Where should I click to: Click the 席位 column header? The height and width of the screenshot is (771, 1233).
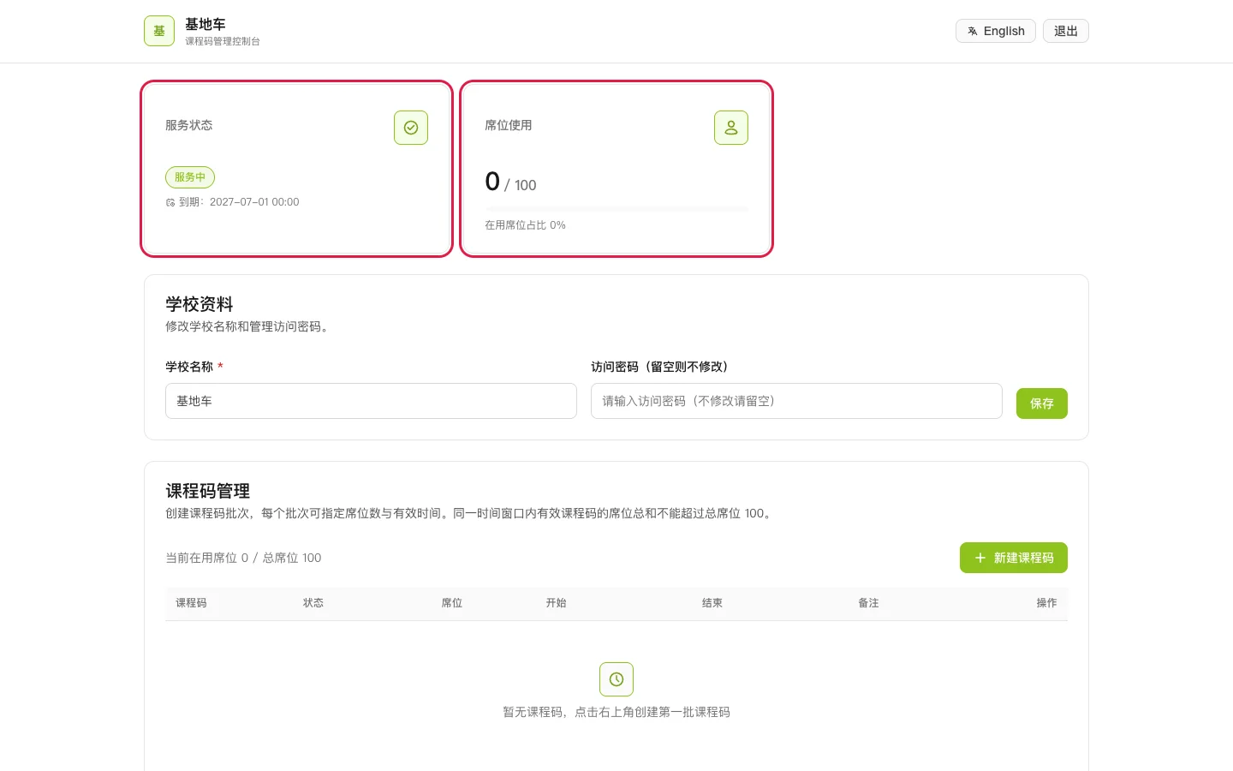click(x=452, y=603)
